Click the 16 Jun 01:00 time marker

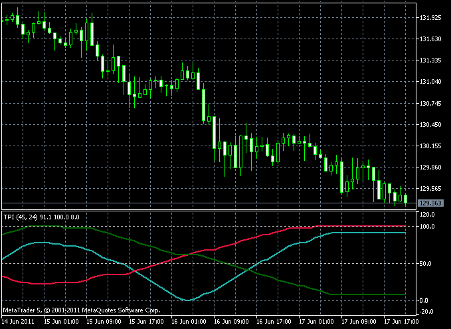pos(189,322)
